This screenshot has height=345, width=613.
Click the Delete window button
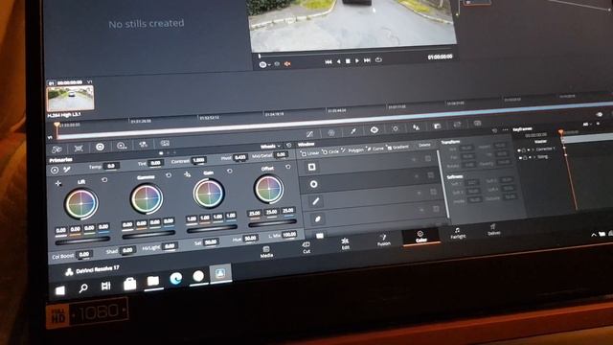pos(424,145)
